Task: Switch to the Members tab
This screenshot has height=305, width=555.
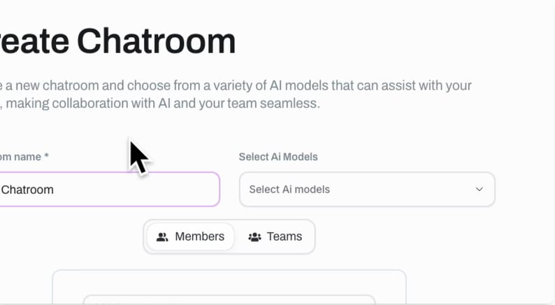Action: [190, 236]
